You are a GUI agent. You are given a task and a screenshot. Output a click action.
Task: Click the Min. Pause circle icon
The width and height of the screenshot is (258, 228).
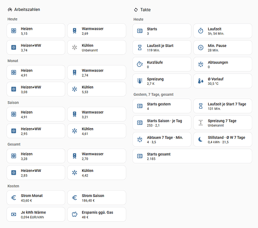(x=201, y=47)
